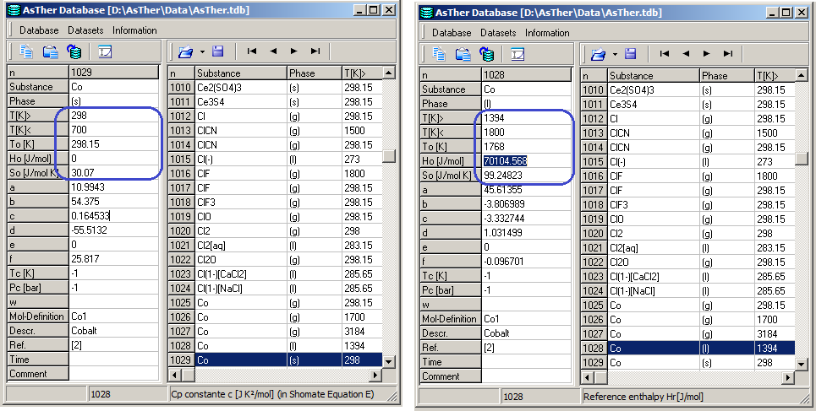Open the folder dropdown arrow in right window
This screenshot has width=816, height=411.
click(615, 54)
